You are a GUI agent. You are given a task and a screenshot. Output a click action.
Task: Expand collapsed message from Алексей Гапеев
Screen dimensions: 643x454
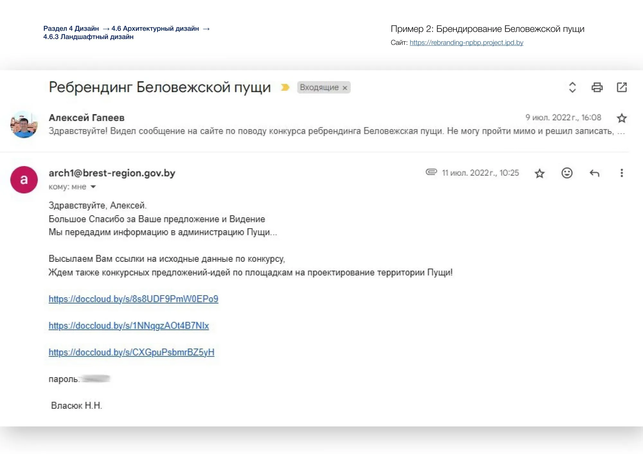click(321, 131)
